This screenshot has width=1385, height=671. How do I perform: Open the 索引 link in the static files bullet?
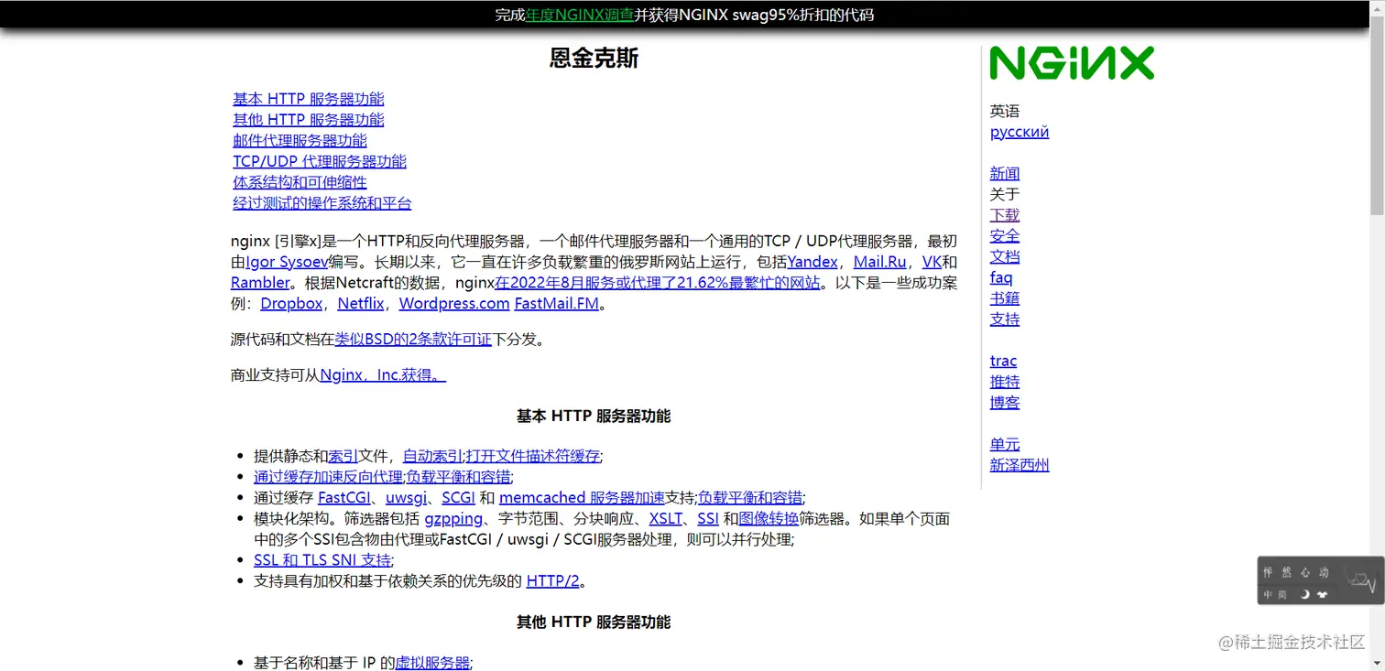[344, 456]
